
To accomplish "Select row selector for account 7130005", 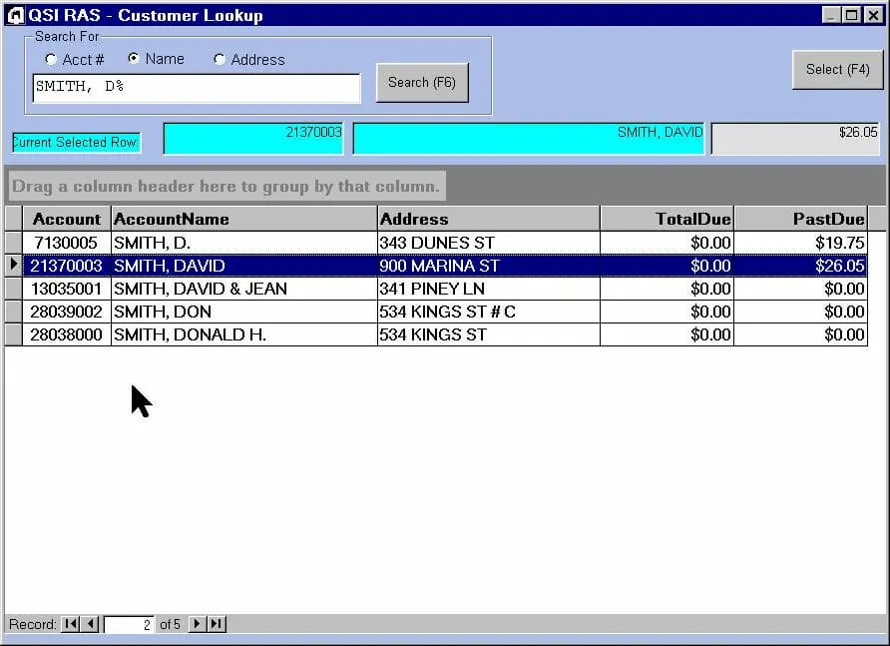I will point(14,243).
